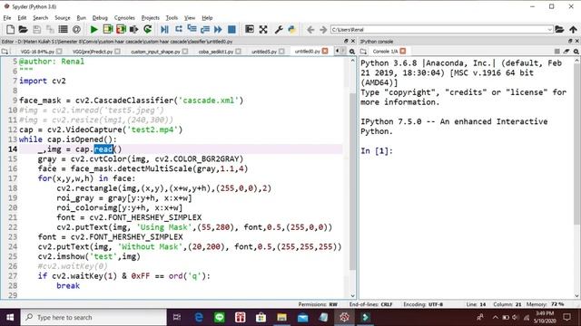The height and width of the screenshot is (326, 581).
Task: Open the Projects menu
Action: [150, 18]
